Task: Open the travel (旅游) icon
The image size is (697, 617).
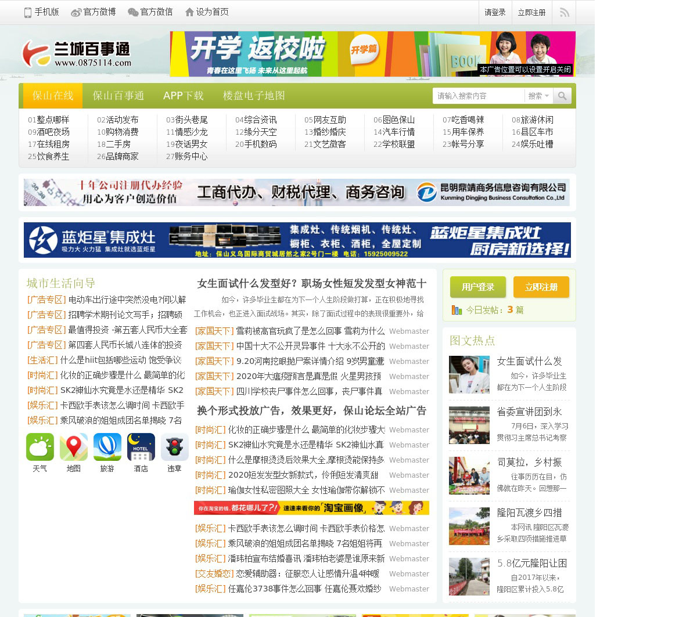Action: [x=107, y=447]
